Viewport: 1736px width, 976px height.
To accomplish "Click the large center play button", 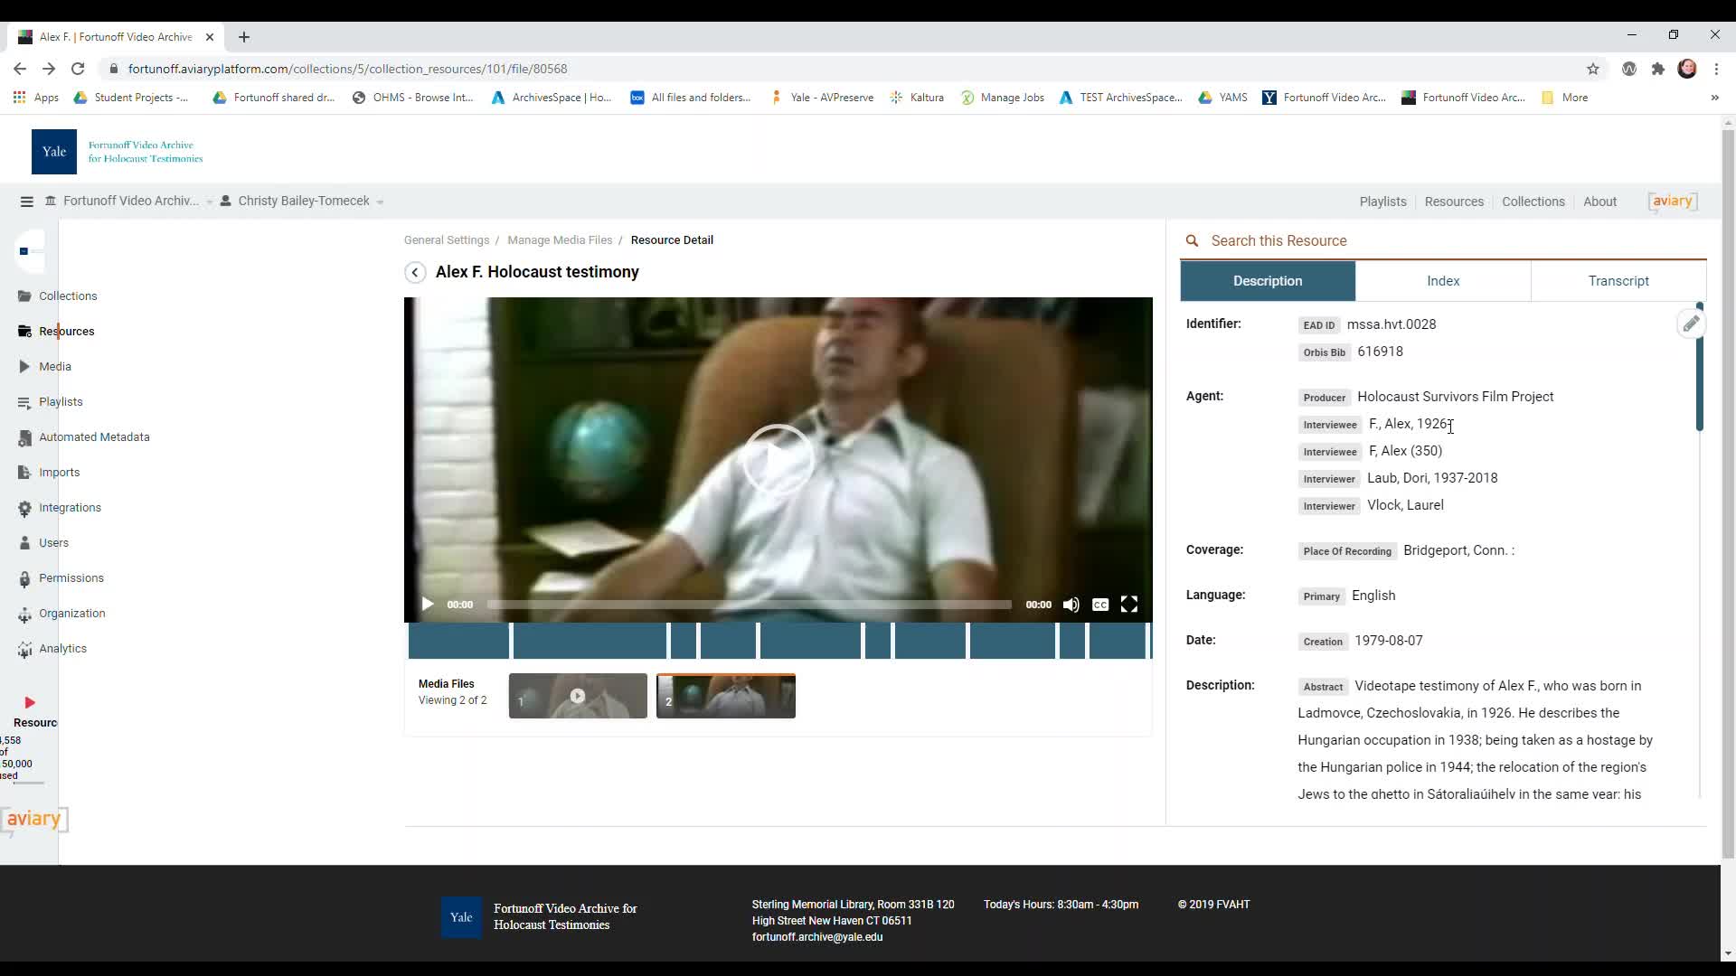I will click(x=778, y=460).
